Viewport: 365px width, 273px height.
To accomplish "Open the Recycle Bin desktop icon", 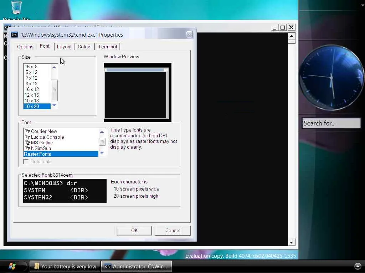I will pyautogui.click(x=16, y=10).
